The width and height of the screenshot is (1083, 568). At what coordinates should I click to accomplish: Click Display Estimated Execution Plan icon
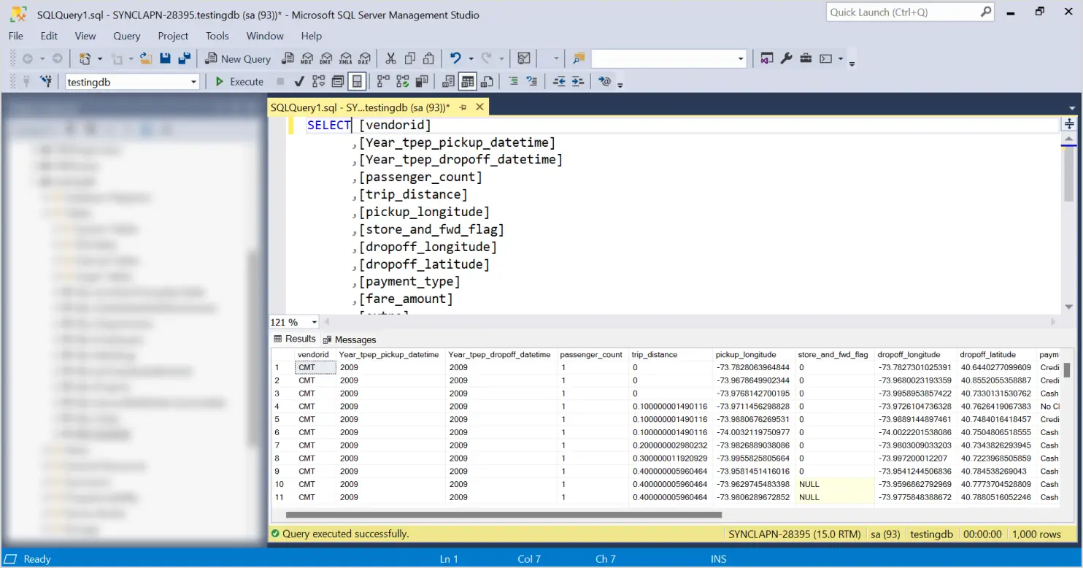tap(319, 82)
